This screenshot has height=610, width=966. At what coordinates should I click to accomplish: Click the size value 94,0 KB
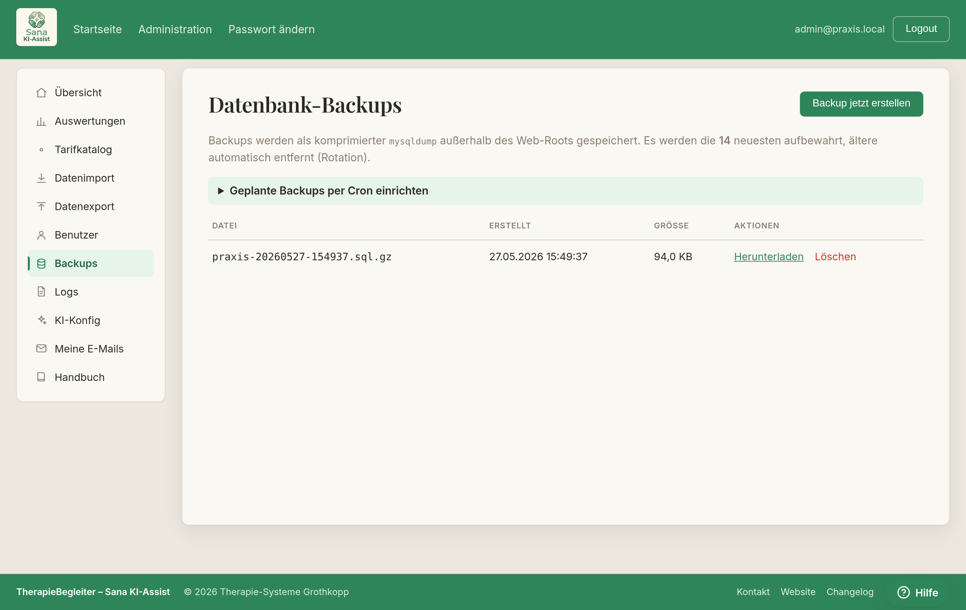coord(673,257)
